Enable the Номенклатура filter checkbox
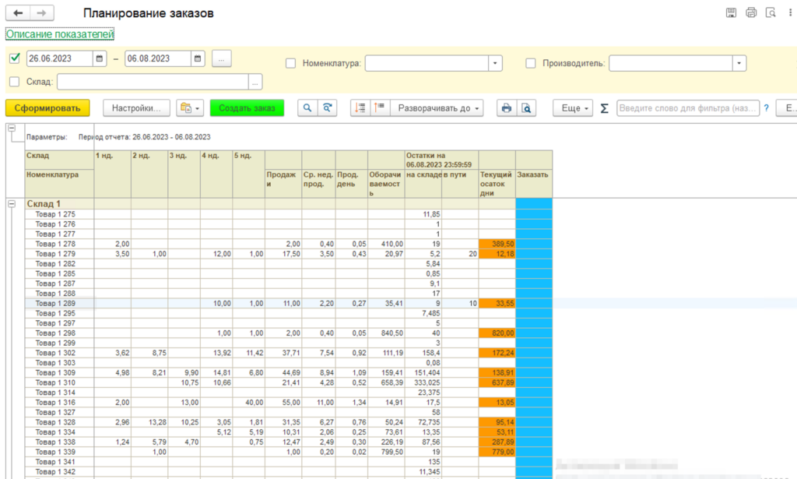Image resolution: width=797 pixels, height=479 pixels. [291, 63]
